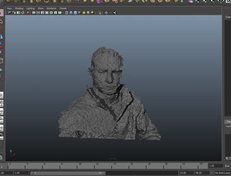The width and height of the screenshot is (231, 176).
Task: Click the persp camera name label
Action: click(x=113, y=158)
